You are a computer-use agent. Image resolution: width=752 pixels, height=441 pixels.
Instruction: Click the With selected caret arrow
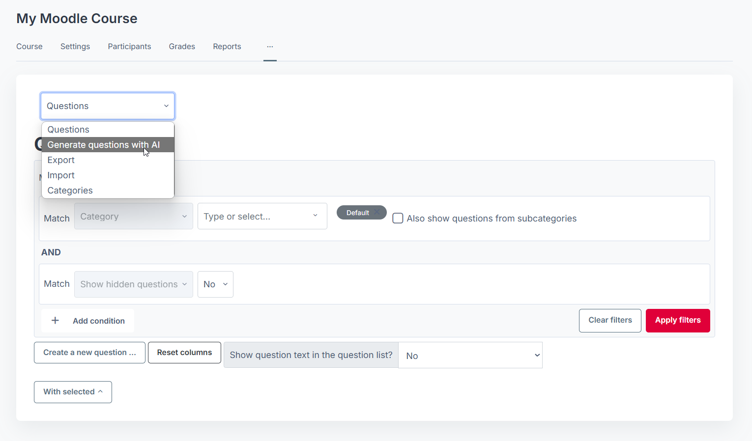coord(101,391)
